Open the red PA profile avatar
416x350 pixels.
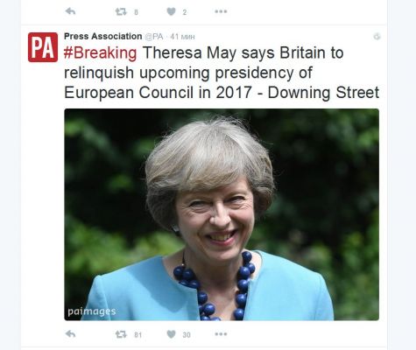point(43,47)
